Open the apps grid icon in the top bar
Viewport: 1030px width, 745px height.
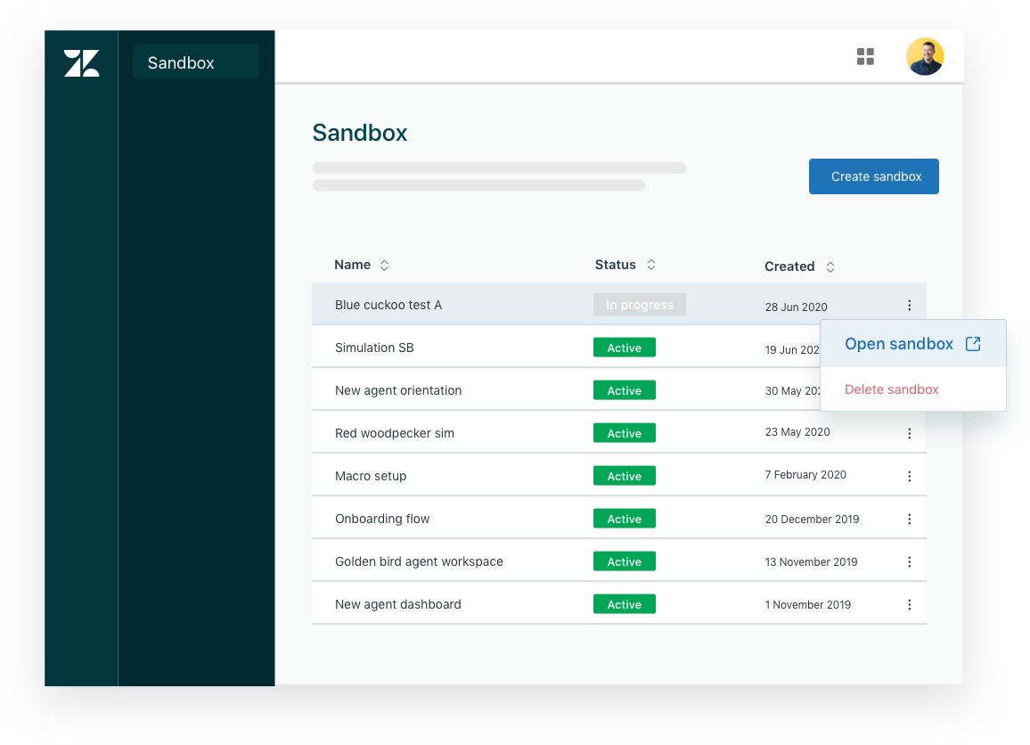coord(865,56)
